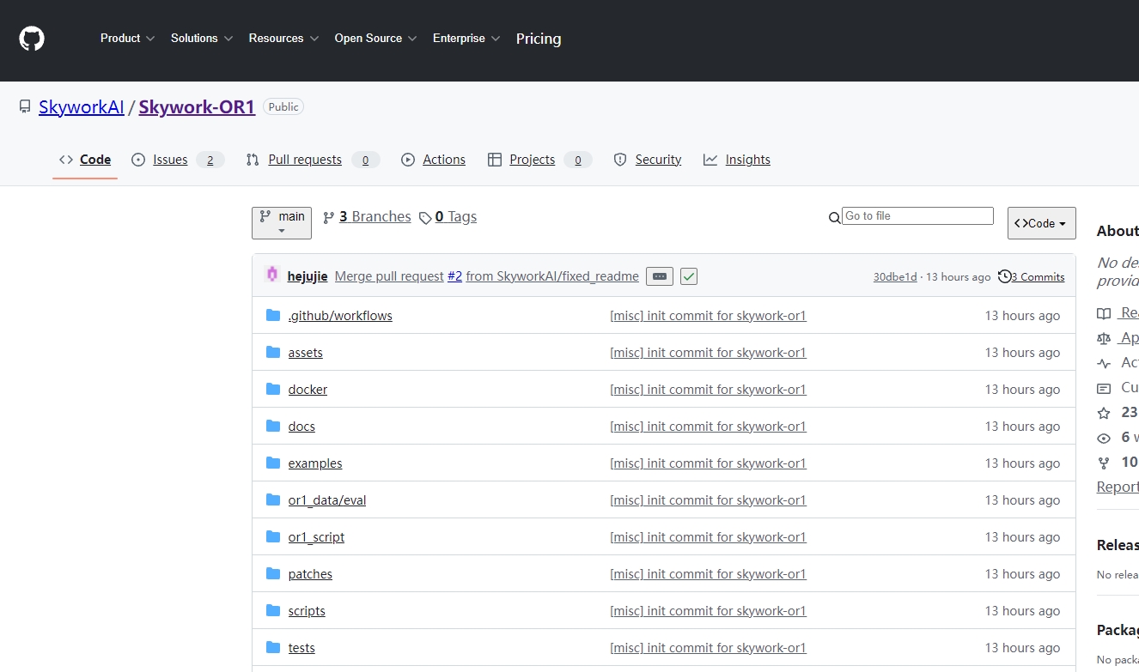Open the green Code dropdown button

pos(1041,223)
